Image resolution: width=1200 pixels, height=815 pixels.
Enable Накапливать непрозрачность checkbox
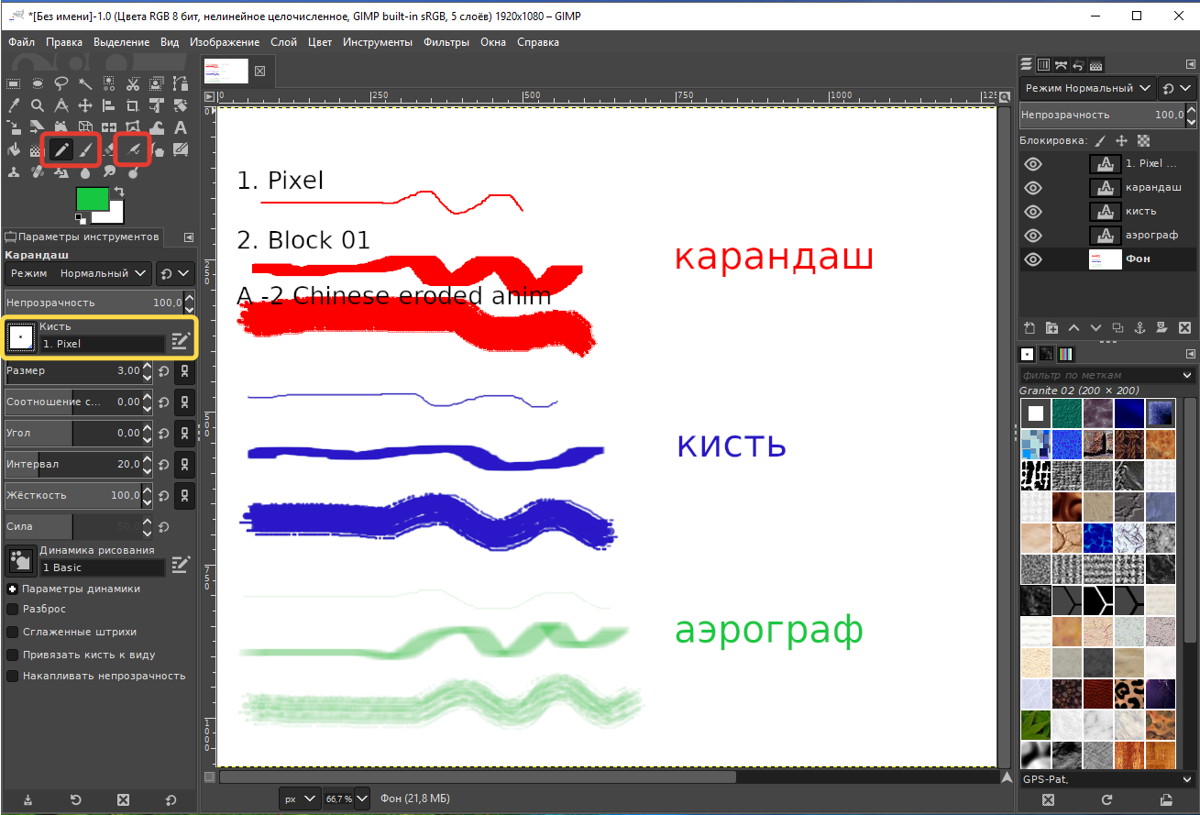click(x=13, y=676)
